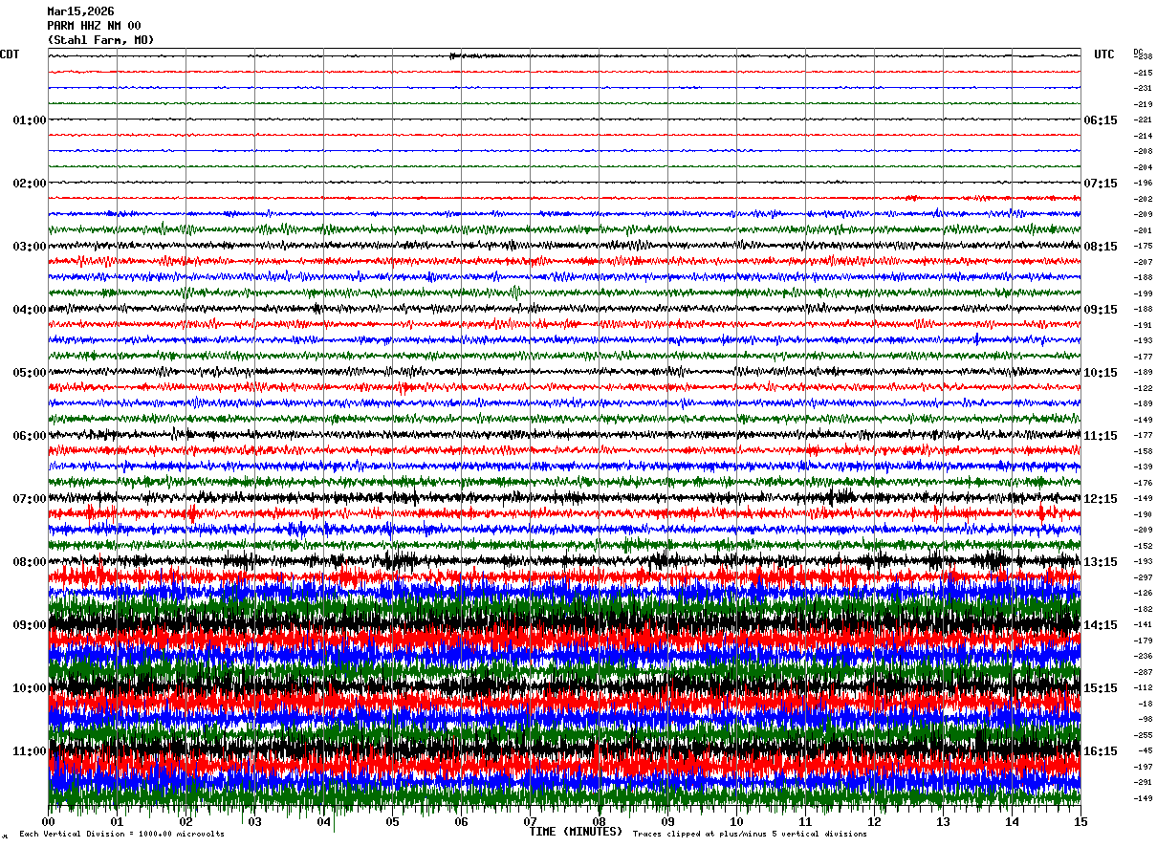Click the 12:15 UTC time label
Viewport: 1157px width, 847px height.
1101,499
